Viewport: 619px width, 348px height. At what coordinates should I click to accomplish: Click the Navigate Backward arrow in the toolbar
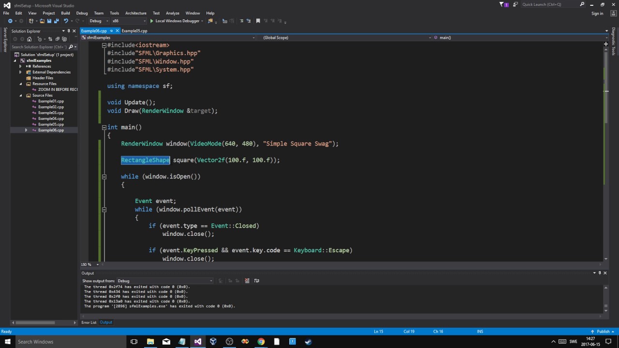pyautogui.click(x=10, y=21)
